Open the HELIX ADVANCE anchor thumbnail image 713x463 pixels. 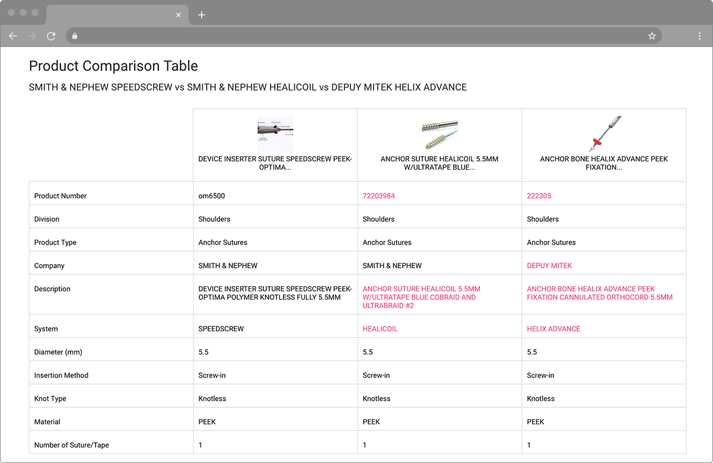(604, 133)
